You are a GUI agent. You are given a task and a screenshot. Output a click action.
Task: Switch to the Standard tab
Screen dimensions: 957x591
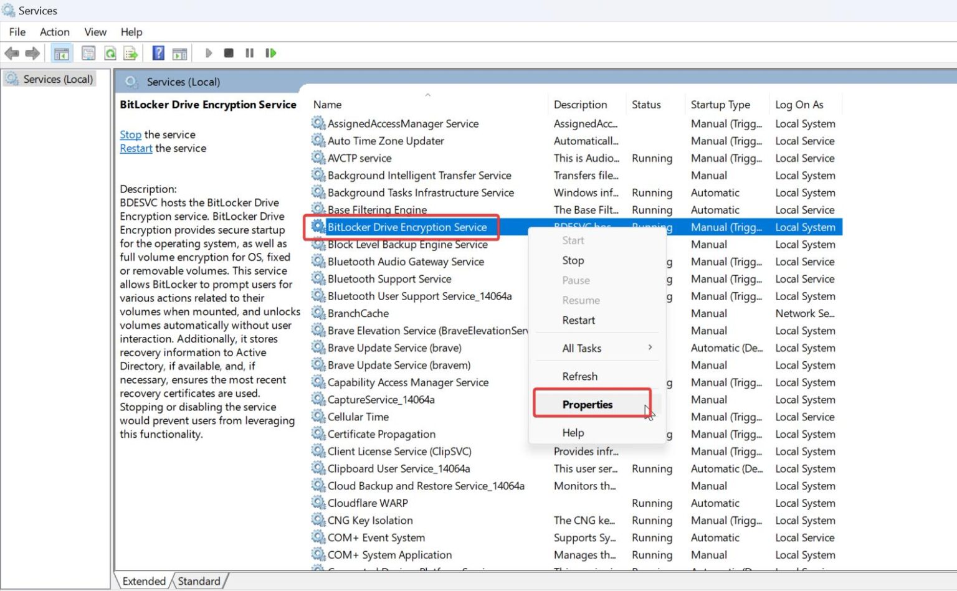(x=199, y=580)
